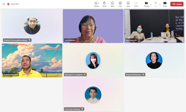Click Chatchai's muted microphone icon
The width and height of the screenshot is (186, 112).
click(29, 40)
